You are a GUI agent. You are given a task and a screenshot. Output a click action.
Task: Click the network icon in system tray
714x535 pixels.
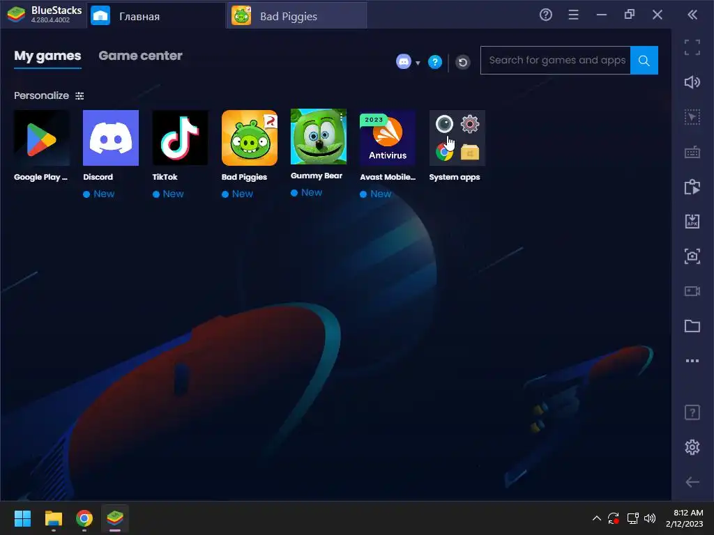click(632, 518)
